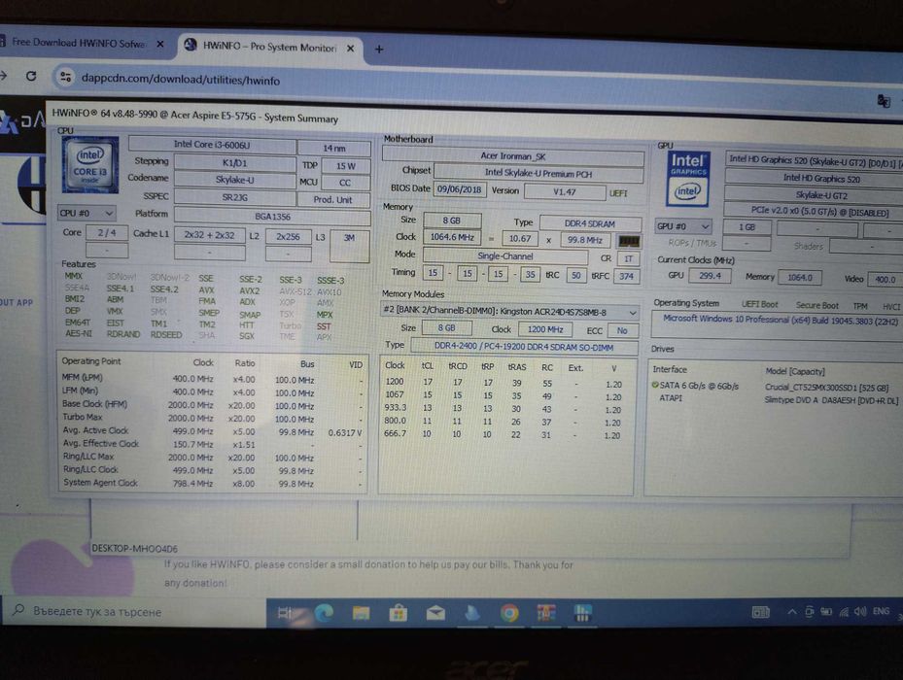Click the BIOS date 09/06/2018 field
903x680 pixels.
pos(459,189)
